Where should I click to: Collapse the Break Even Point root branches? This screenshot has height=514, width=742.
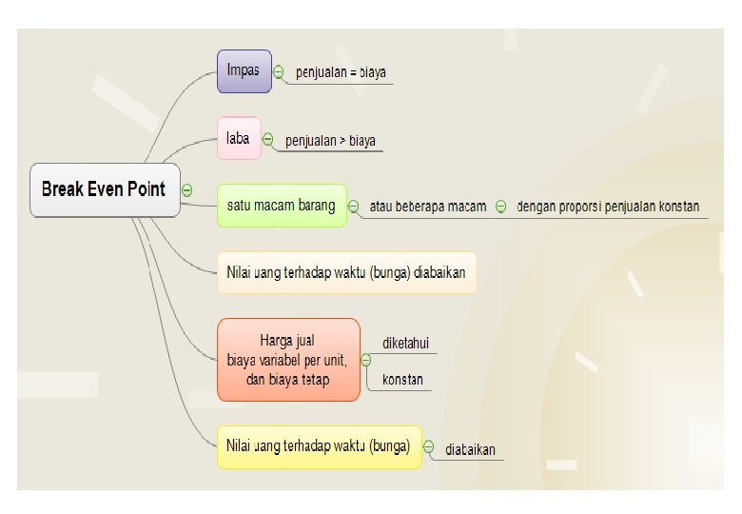point(186,189)
